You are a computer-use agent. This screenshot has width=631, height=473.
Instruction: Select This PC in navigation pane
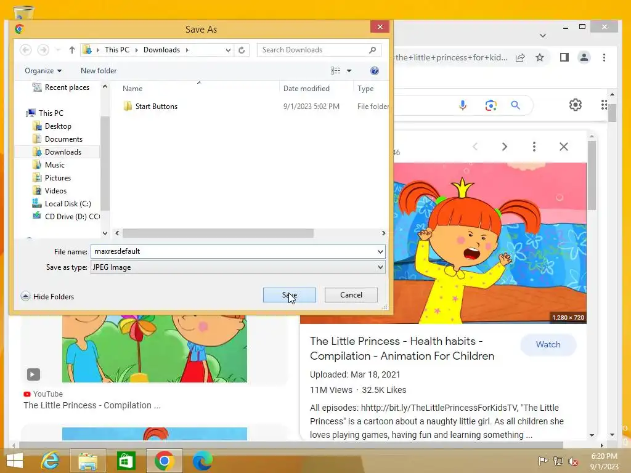[45, 113]
